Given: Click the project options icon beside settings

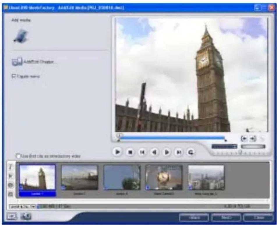Looking at the screenshot, I should 26,216.
